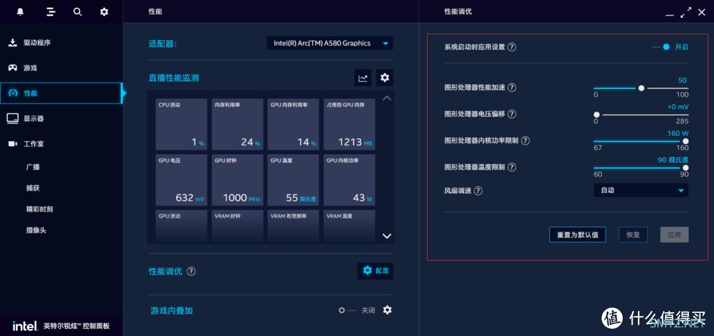Click the 游戏内叠加 heading
This screenshot has width=714, height=336.
(x=172, y=310)
